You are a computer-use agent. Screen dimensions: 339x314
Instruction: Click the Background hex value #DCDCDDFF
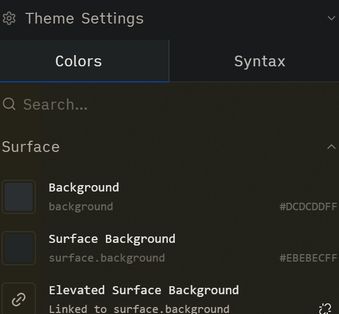[x=308, y=206]
